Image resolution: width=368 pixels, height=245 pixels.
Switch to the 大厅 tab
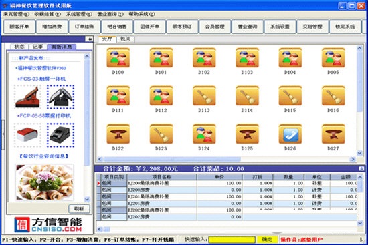107,39
